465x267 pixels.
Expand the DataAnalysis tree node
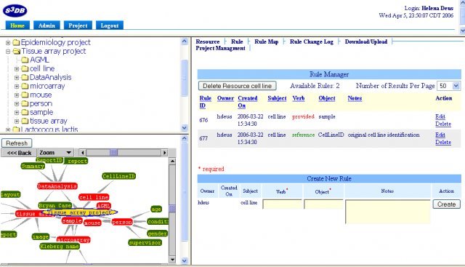coord(17,78)
